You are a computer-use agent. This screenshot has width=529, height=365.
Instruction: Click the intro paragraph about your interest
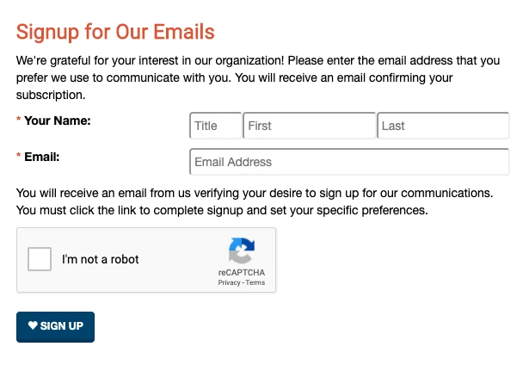click(x=258, y=77)
